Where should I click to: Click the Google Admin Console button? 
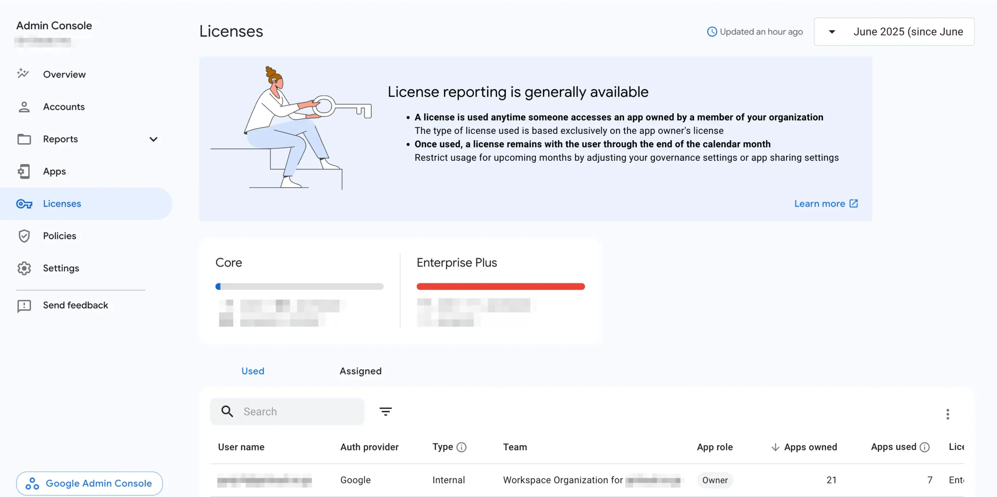89,483
